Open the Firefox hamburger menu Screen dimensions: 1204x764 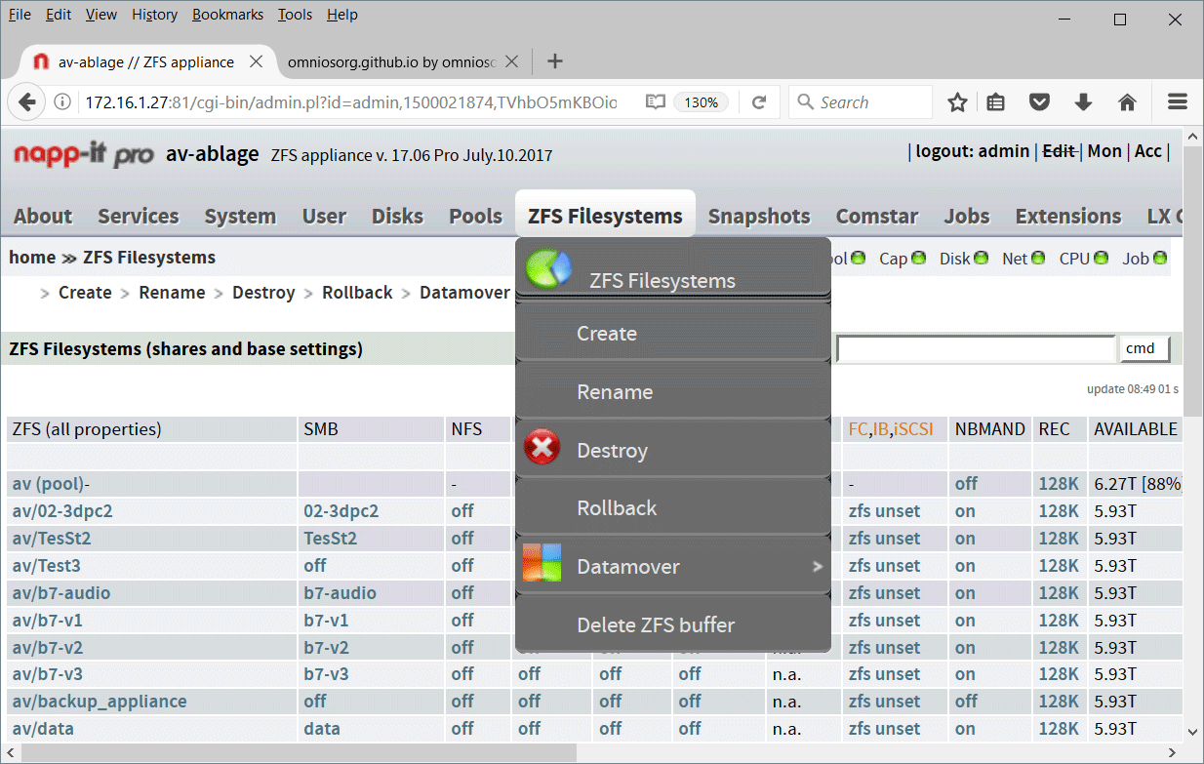(x=1177, y=102)
